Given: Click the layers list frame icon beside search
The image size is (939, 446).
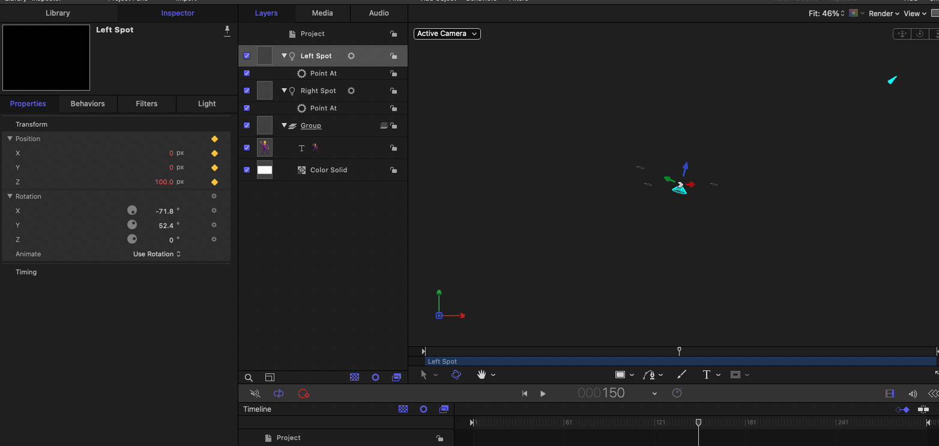Looking at the screenshot, I should tap(270, 378).
